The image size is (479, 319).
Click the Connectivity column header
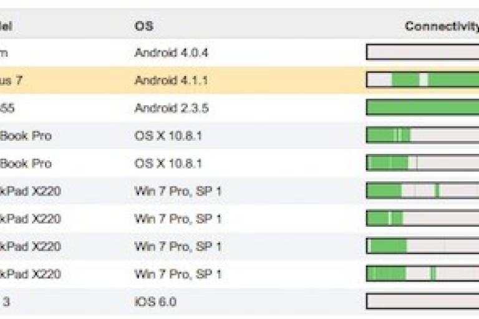(442, 26)
